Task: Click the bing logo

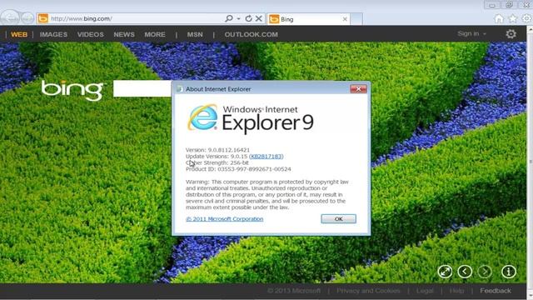Action: (x=72, y=90)
